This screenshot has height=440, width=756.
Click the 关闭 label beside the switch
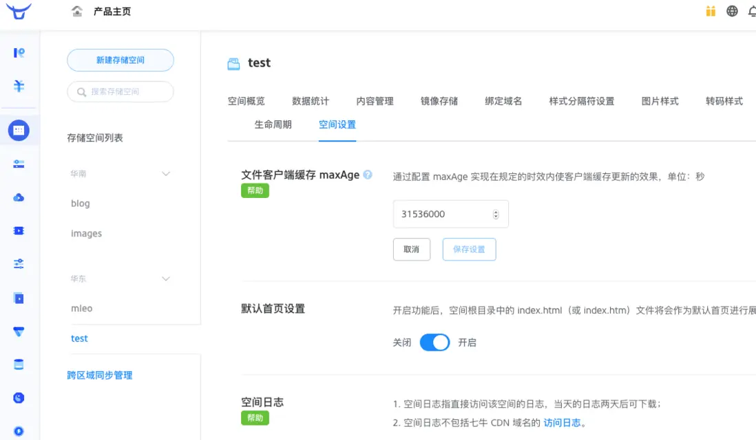(x=402, y=343)
